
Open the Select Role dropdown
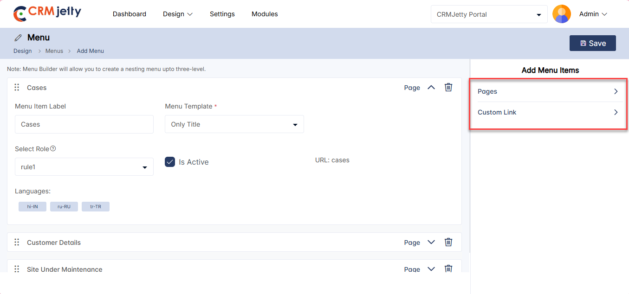coord(84,167)
